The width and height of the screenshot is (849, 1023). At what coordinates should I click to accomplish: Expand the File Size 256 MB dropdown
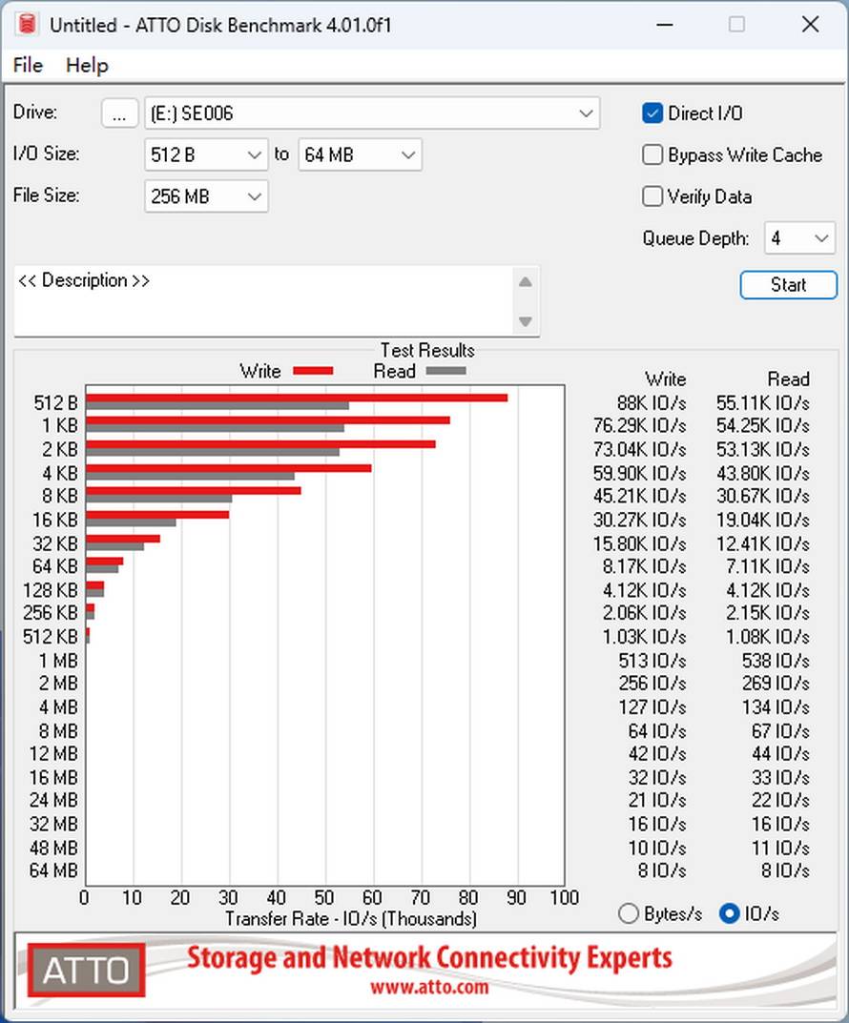[206, 197]
